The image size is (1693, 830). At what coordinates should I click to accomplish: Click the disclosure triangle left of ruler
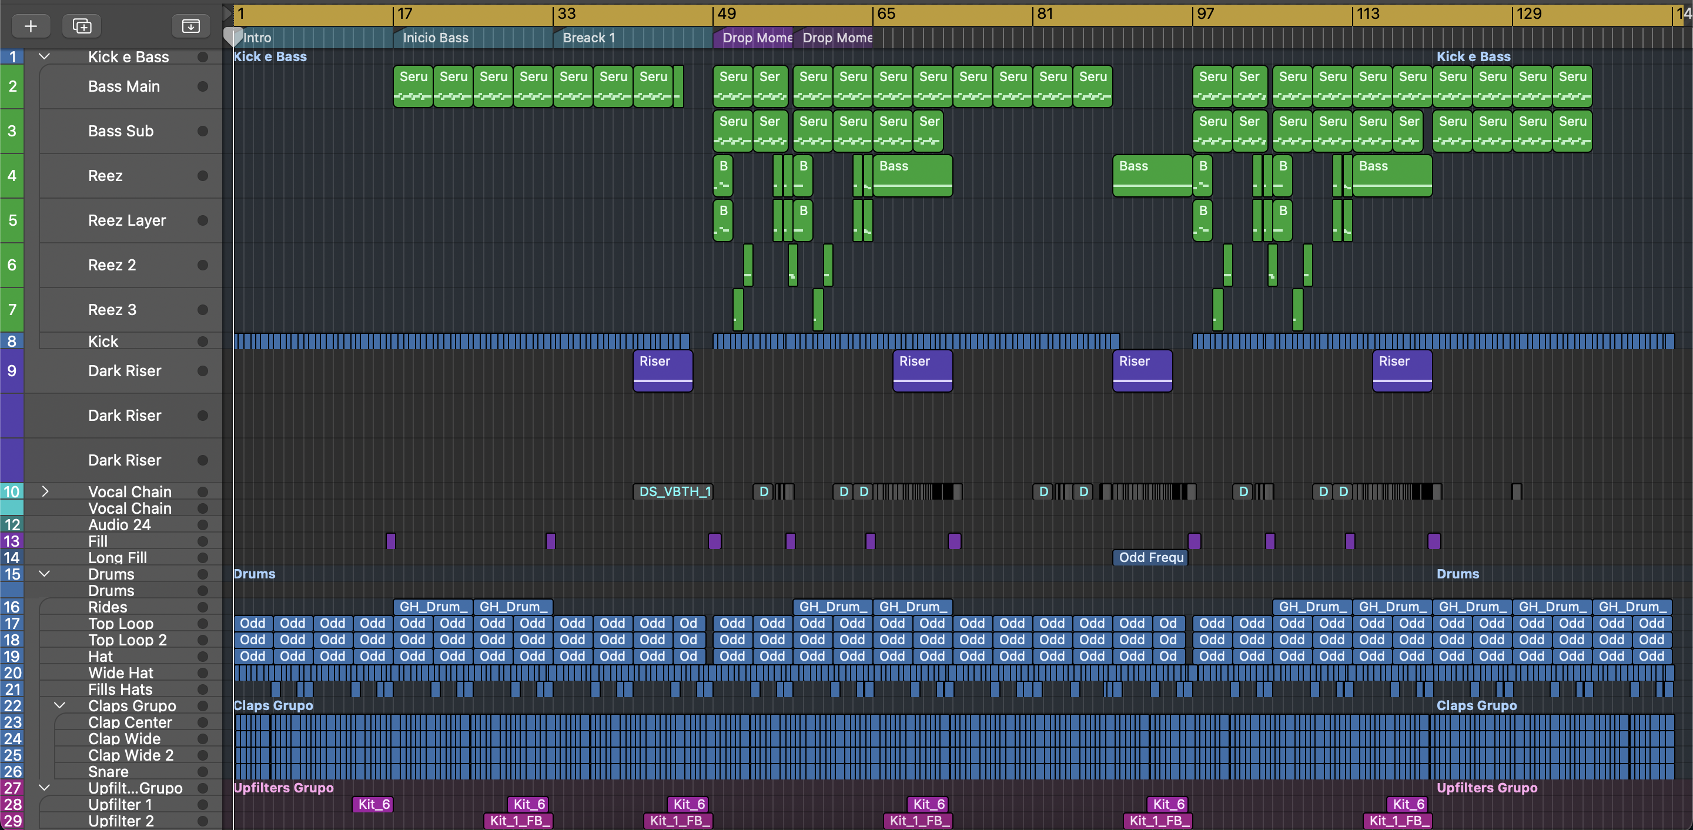pyautogui.click(x=227, y=13)
